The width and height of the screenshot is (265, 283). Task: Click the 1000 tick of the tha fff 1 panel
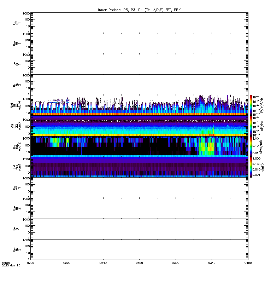26,13
